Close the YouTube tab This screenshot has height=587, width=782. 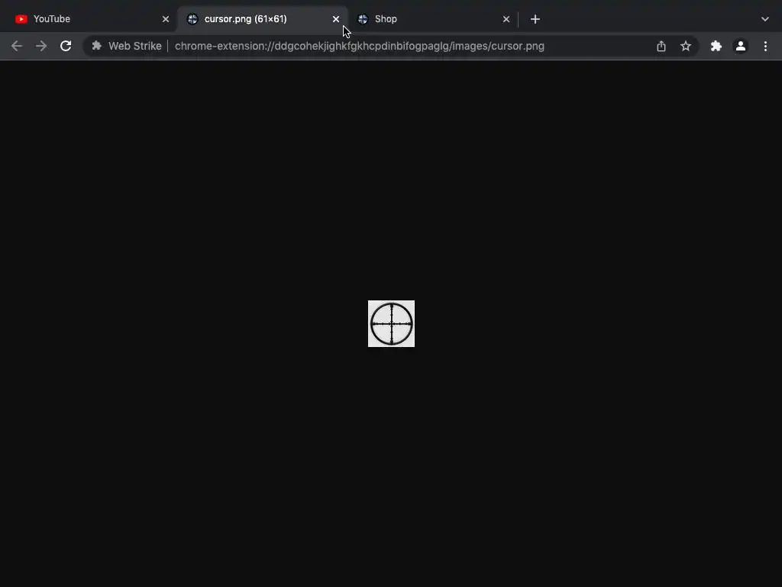(x=166, y=19)
